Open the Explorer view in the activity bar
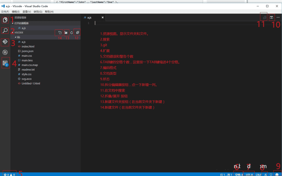This screenshot has height=176, width=282. pos(5,20)
